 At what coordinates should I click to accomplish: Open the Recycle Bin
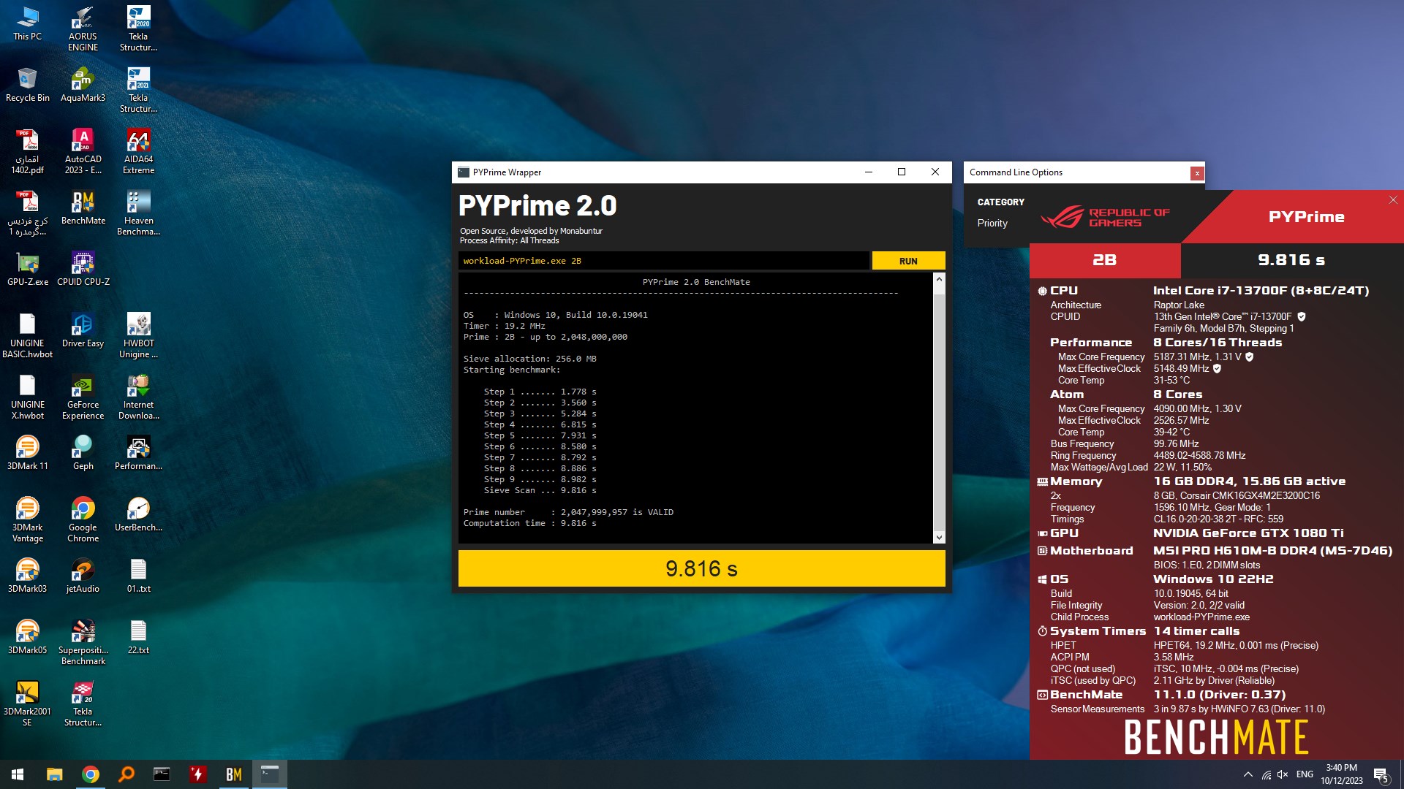27,85
